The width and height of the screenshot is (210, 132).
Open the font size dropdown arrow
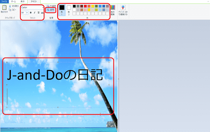pos(27,13)
